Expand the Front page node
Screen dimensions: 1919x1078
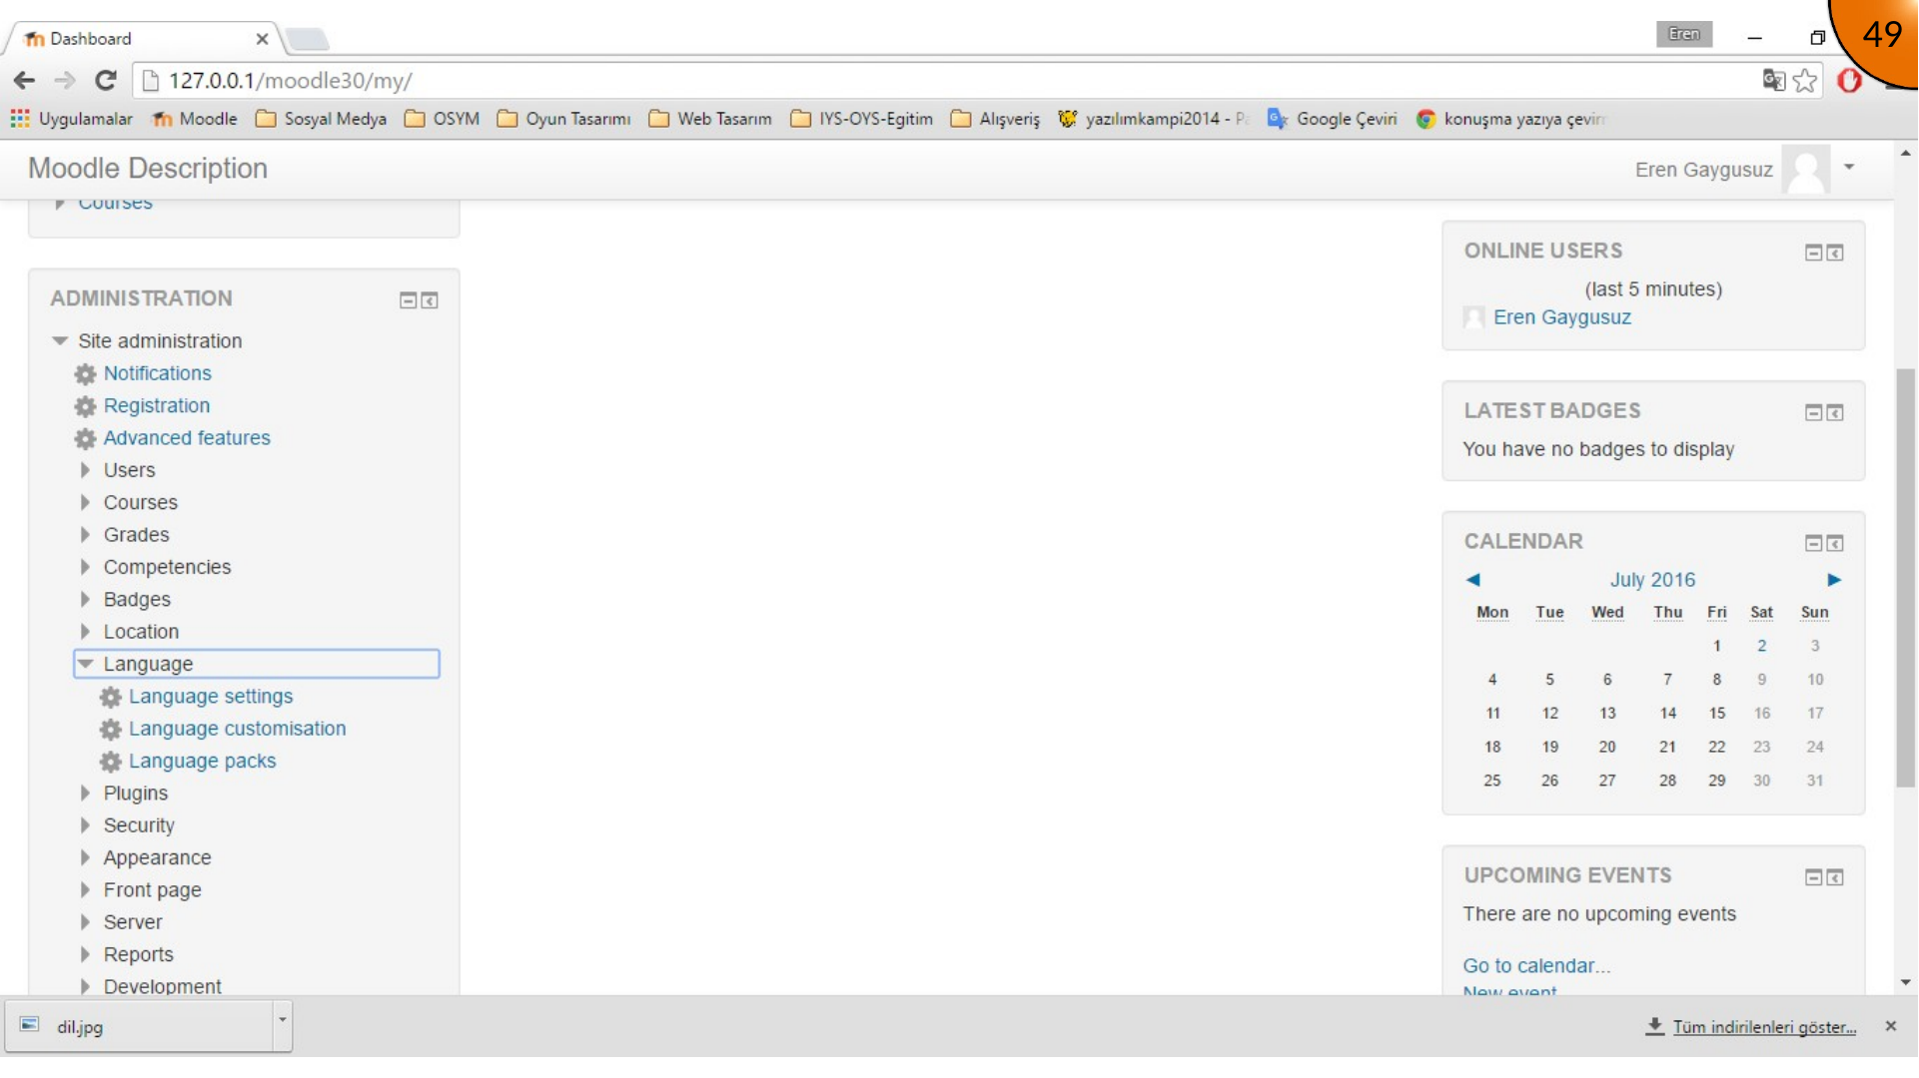point(85,890)
